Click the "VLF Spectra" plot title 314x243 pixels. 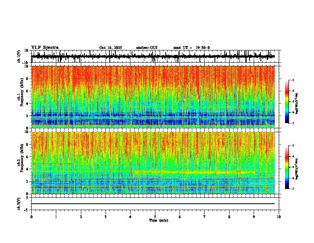click(45, 48)
